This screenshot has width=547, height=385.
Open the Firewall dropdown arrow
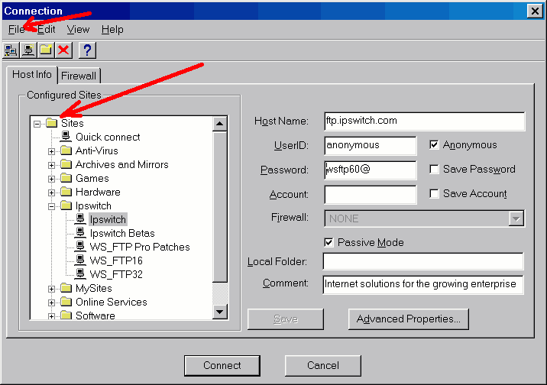[516, 218]
